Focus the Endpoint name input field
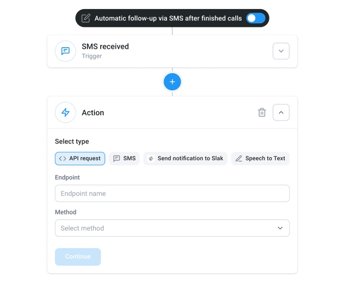 coord(172,194)
